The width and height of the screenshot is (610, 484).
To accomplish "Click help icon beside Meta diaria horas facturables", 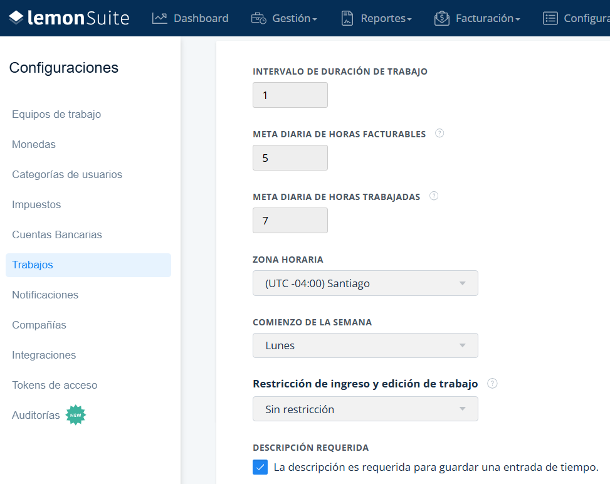I will tap(439, 134).
